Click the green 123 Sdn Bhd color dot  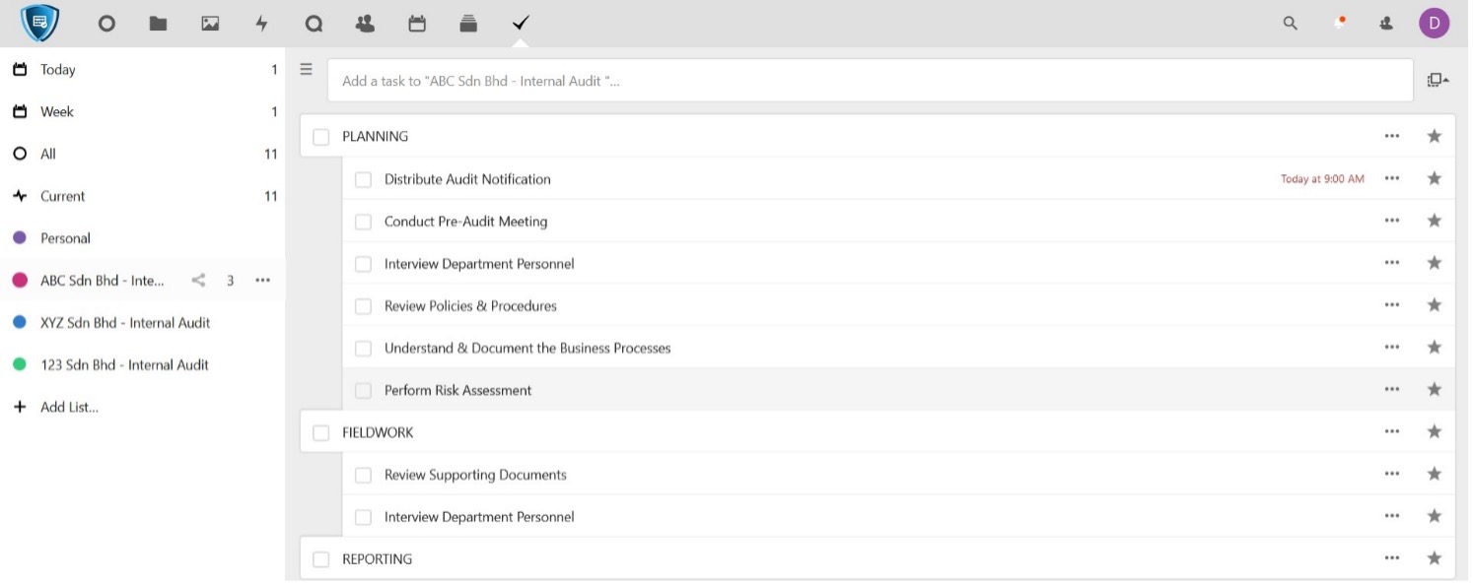20,365
